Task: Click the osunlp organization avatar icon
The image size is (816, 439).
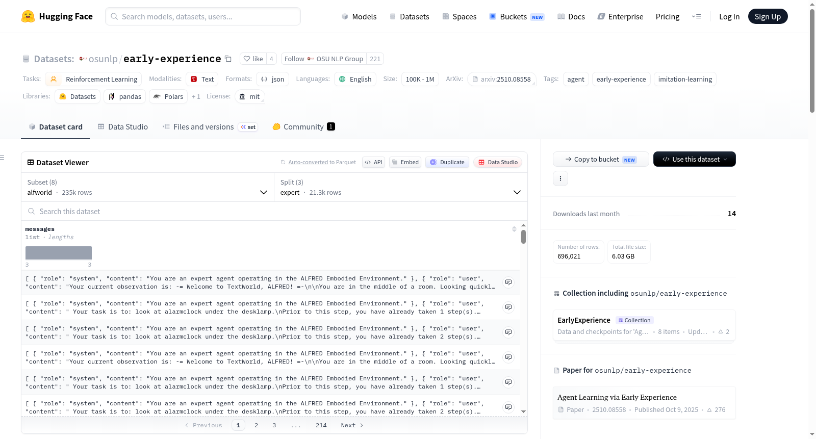Action: click(x=83, y=59)
